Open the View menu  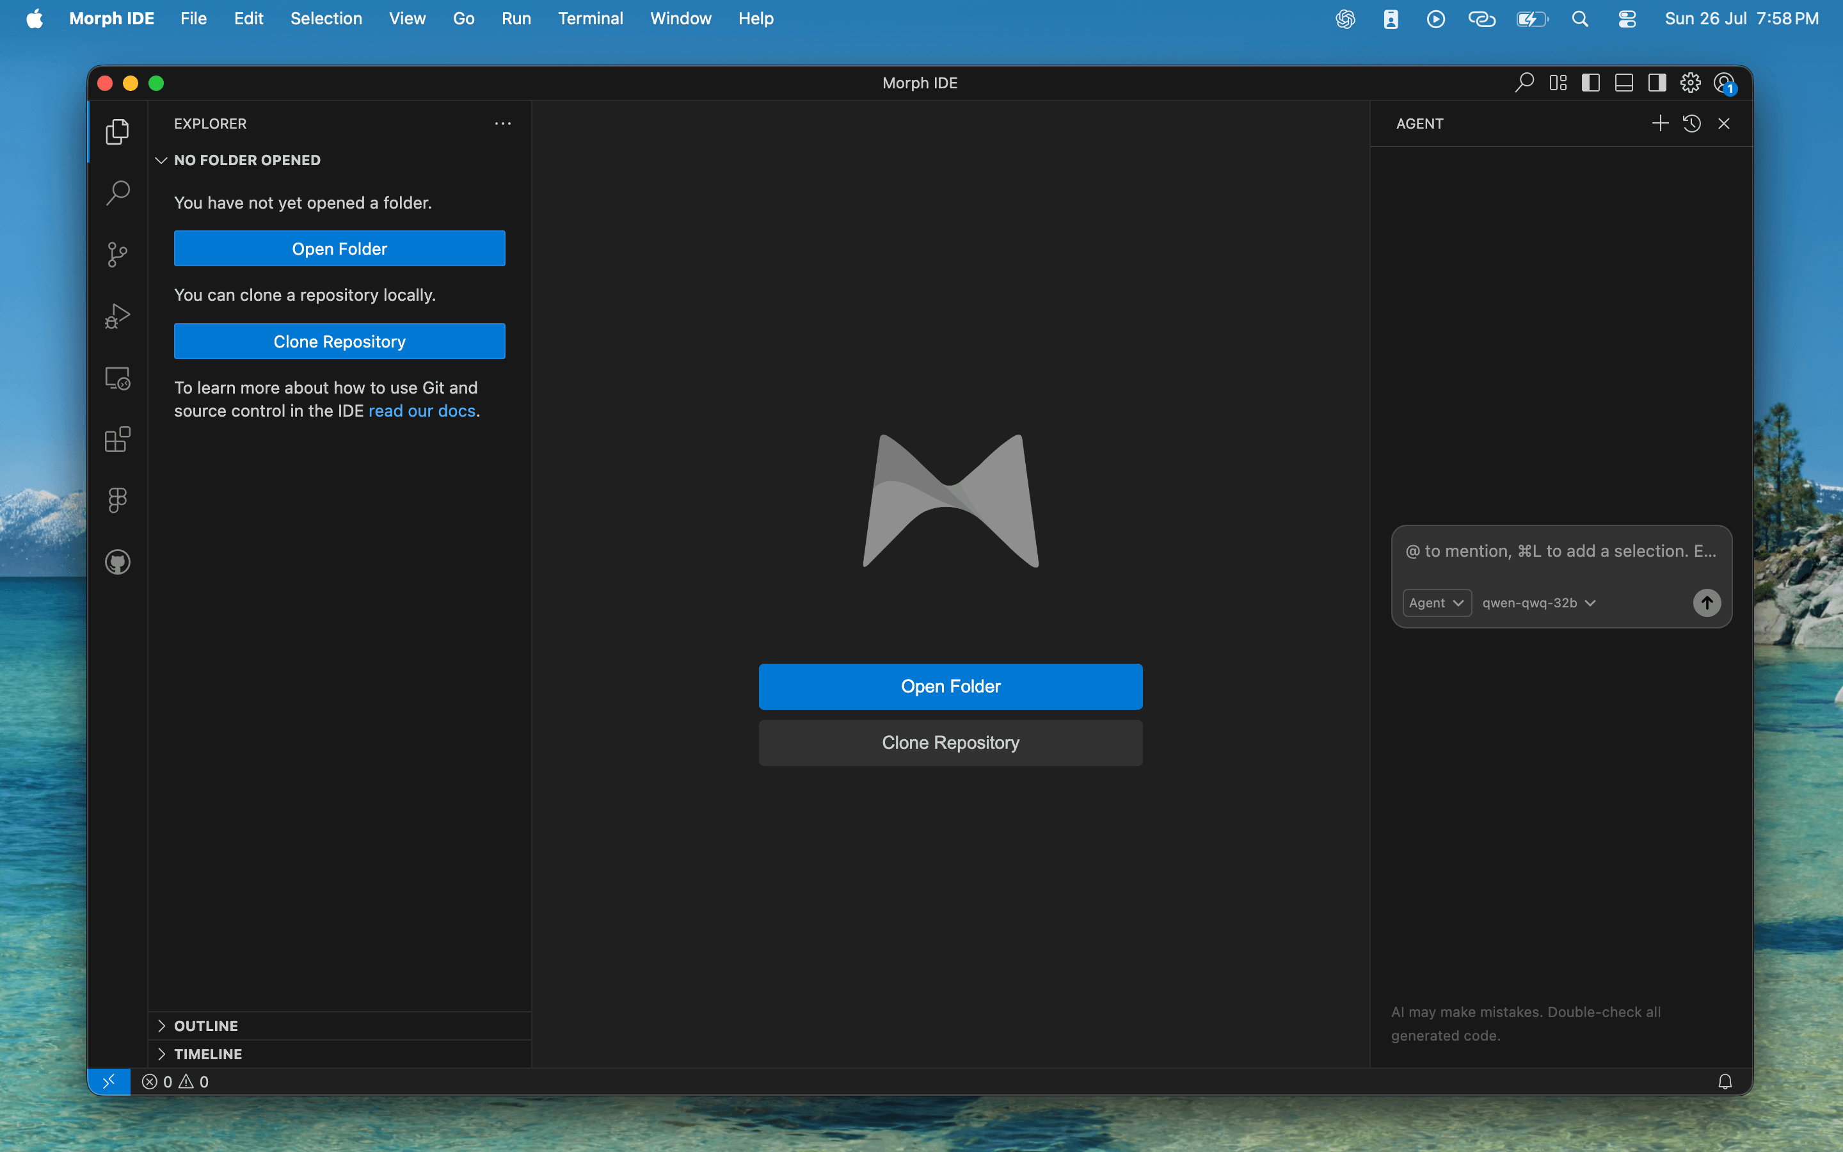point(407,19)
